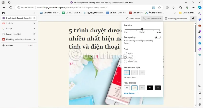
Task: Open sidebar Search icon
Action: 200,13
